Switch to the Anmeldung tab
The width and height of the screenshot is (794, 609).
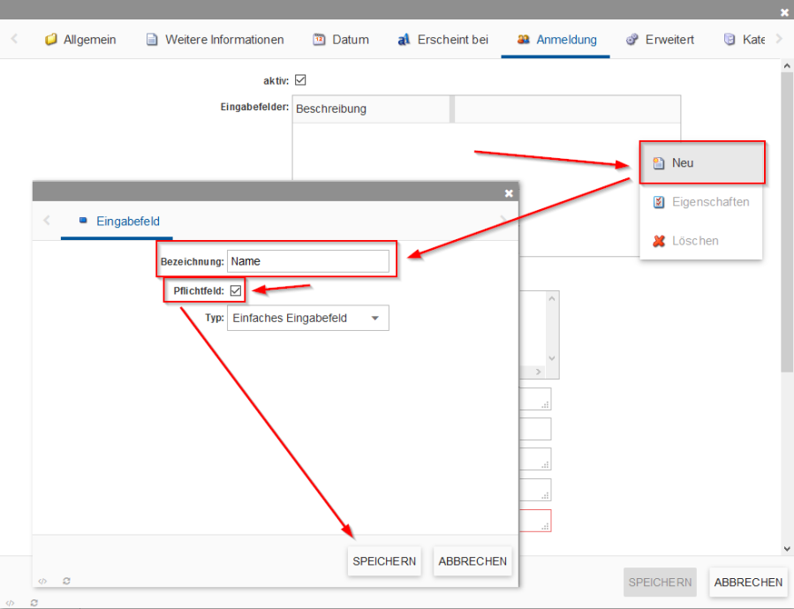click(x=556, y=40)
